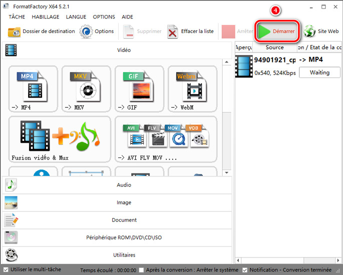Minimize the FormatFactory window
The width and height of the screenshot is (343, 275).
(x=311, y=7)
